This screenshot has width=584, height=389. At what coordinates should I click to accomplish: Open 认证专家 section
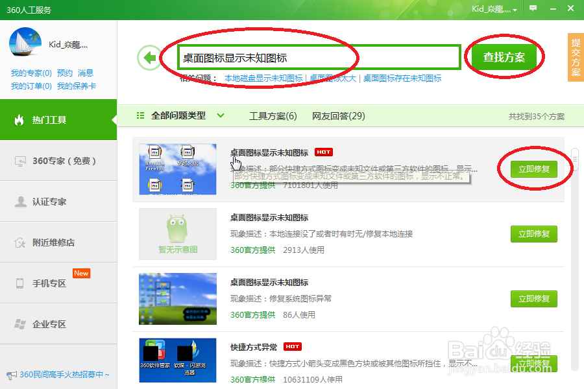[x=58, y=202]
